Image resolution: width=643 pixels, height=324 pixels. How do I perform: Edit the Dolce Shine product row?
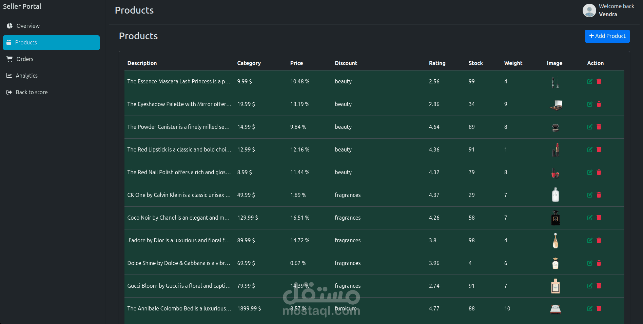click(x=590, y=263)
